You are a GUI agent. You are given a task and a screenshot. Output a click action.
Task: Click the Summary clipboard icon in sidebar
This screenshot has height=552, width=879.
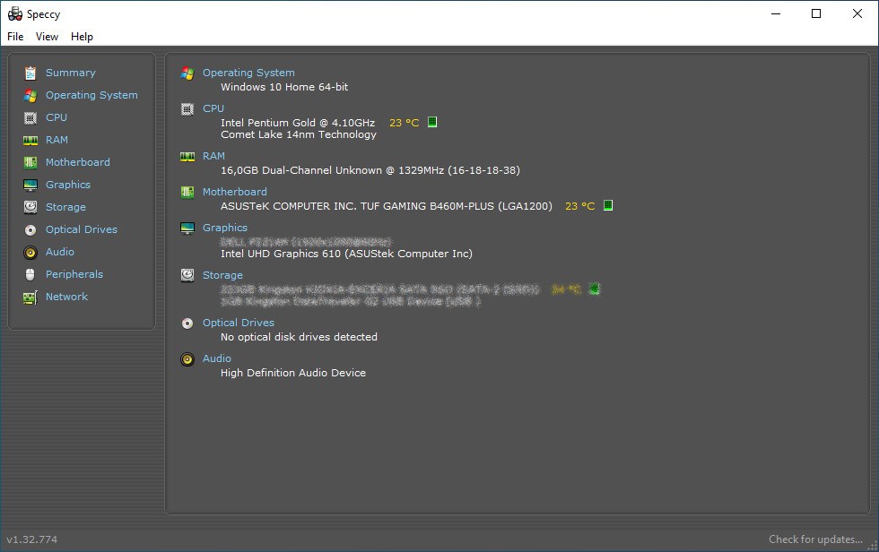30,73
